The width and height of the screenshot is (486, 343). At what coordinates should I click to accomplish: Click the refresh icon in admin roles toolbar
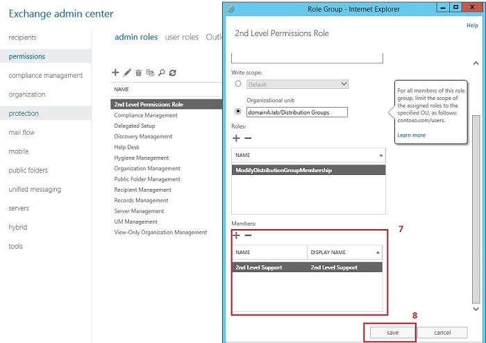point(173,73)
